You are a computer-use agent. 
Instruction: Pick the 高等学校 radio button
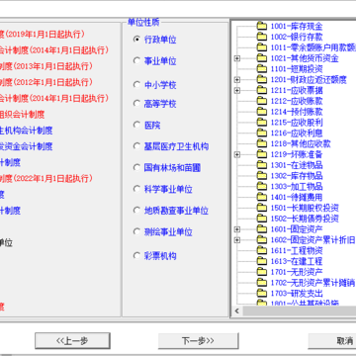click(136, 104)
